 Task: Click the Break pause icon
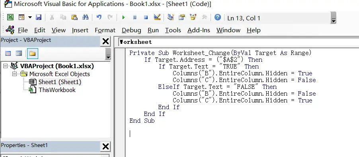(135, 18)
